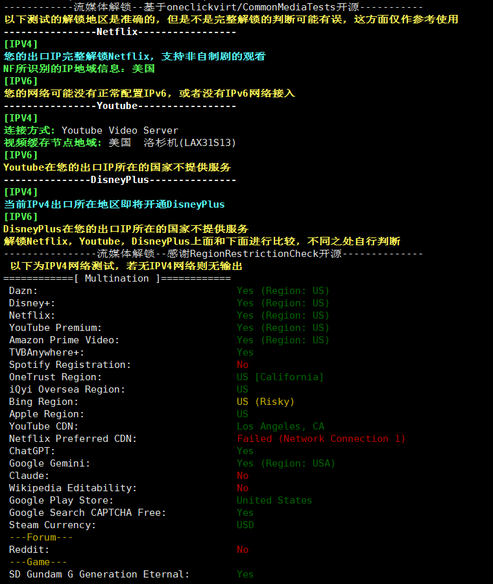493x584 pixels.
Task: Click the Netflix section header line
Action: [119, 32]
